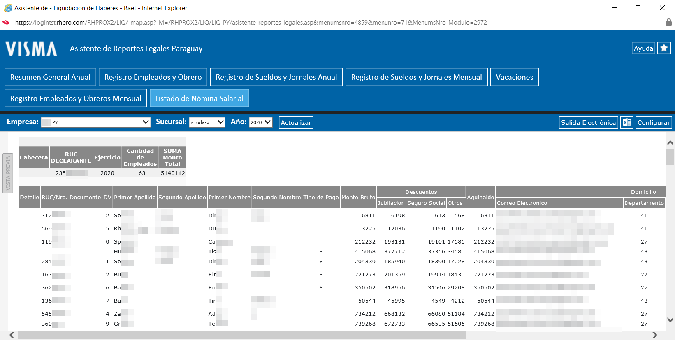Image resolution: width=675 pixels, height=340 pixels.
Task: Open Registro Empleados y Obreros Mensual
Action: [x=76, y=99]
